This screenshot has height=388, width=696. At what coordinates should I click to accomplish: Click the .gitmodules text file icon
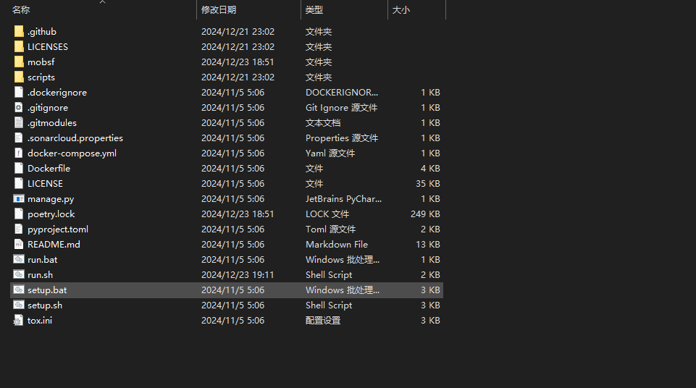pyautogui.click(x=19, y=122)
